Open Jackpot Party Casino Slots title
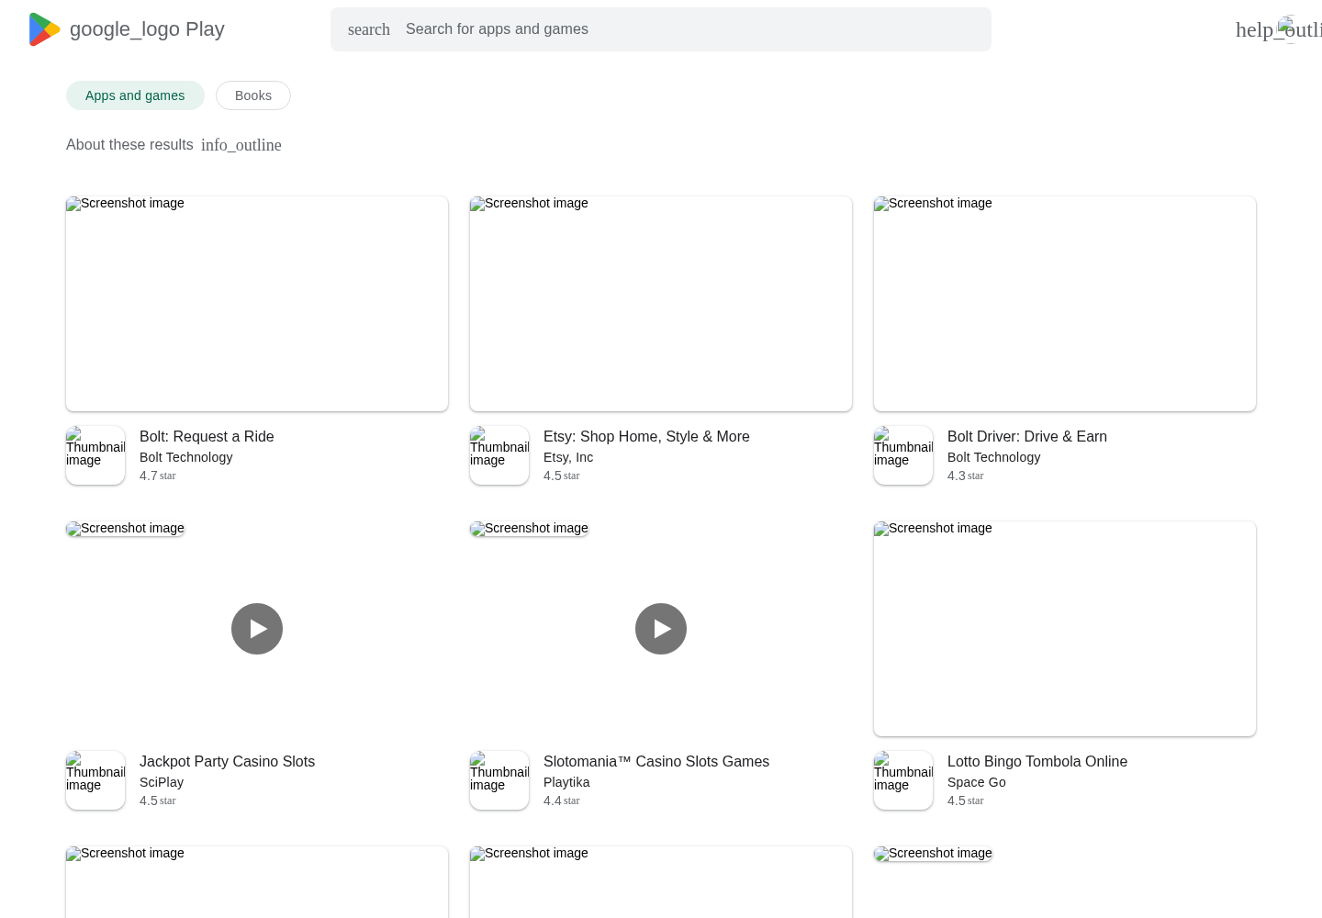The width and height of the screenshot is (1322, 918). coord(227,762)
